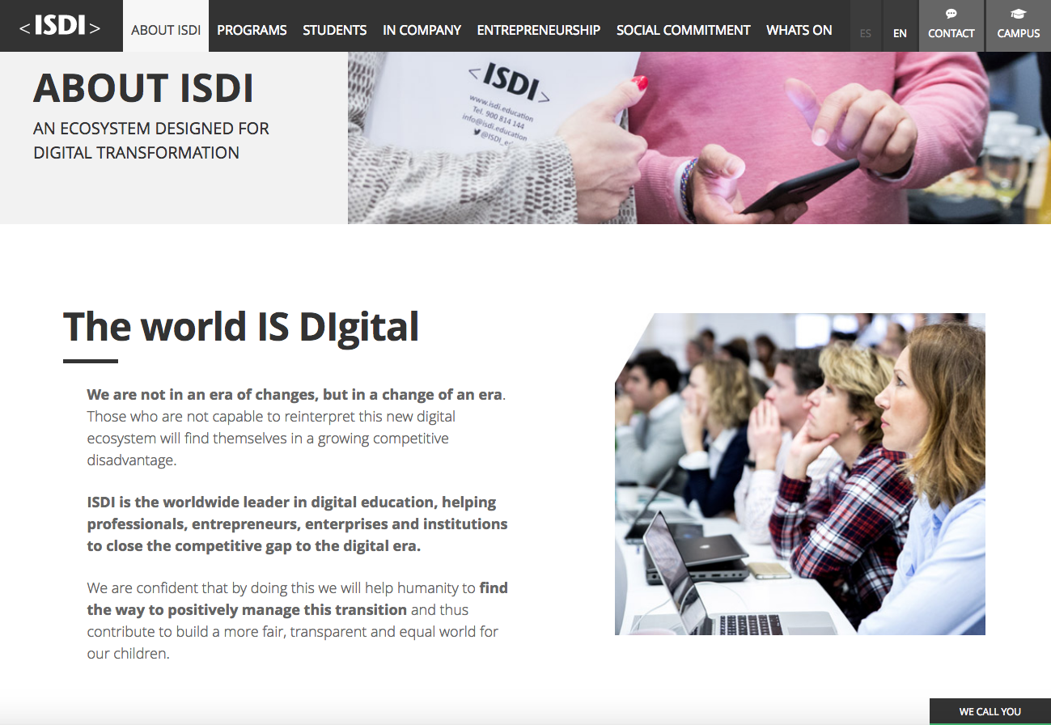Open the In Company menu
The width and height of the screenshot is (1051, 725).
(422, 30)
